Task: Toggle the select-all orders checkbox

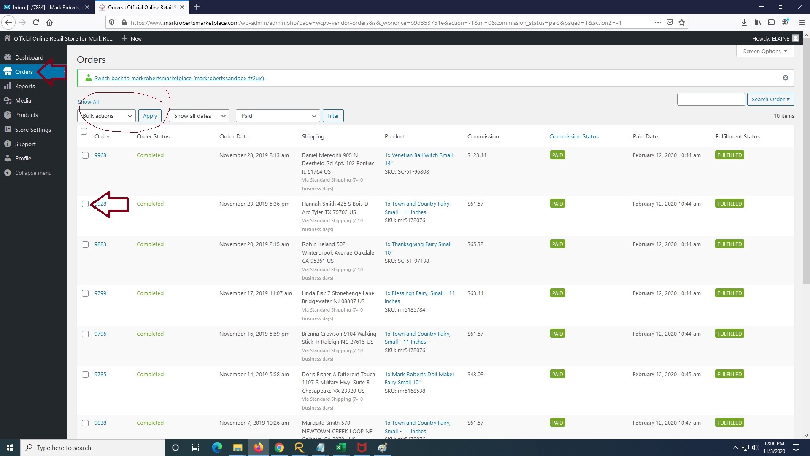Action: [84, 131]
